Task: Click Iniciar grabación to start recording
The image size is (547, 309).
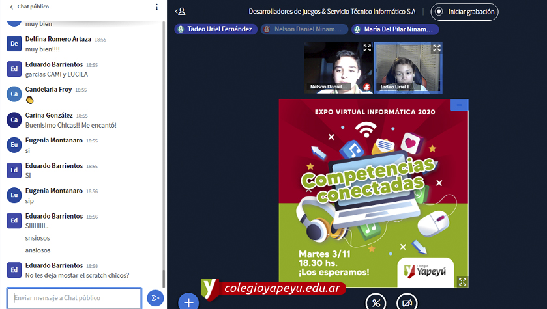Action: (465, 11)
